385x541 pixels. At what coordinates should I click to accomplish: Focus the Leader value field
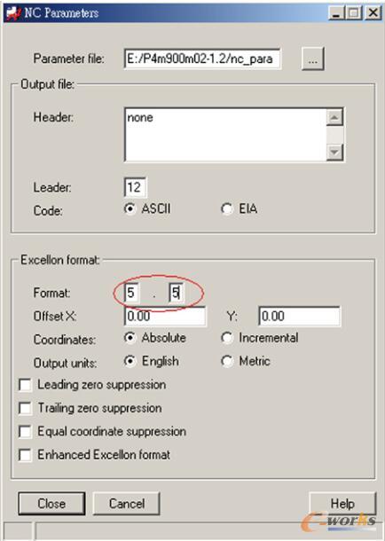pyautogui.click(x=135, y=188)
